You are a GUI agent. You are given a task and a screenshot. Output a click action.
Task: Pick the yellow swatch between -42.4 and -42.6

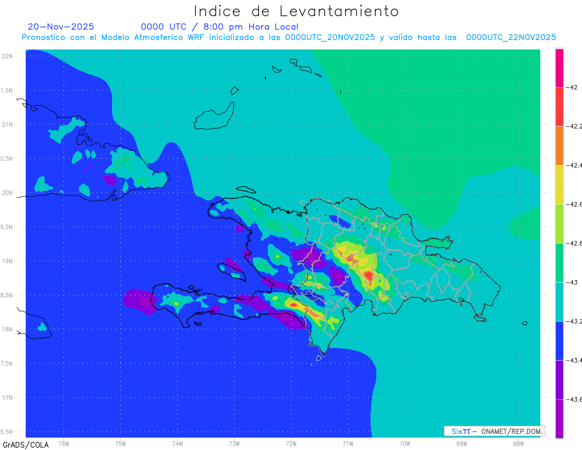tap(559, 184)
